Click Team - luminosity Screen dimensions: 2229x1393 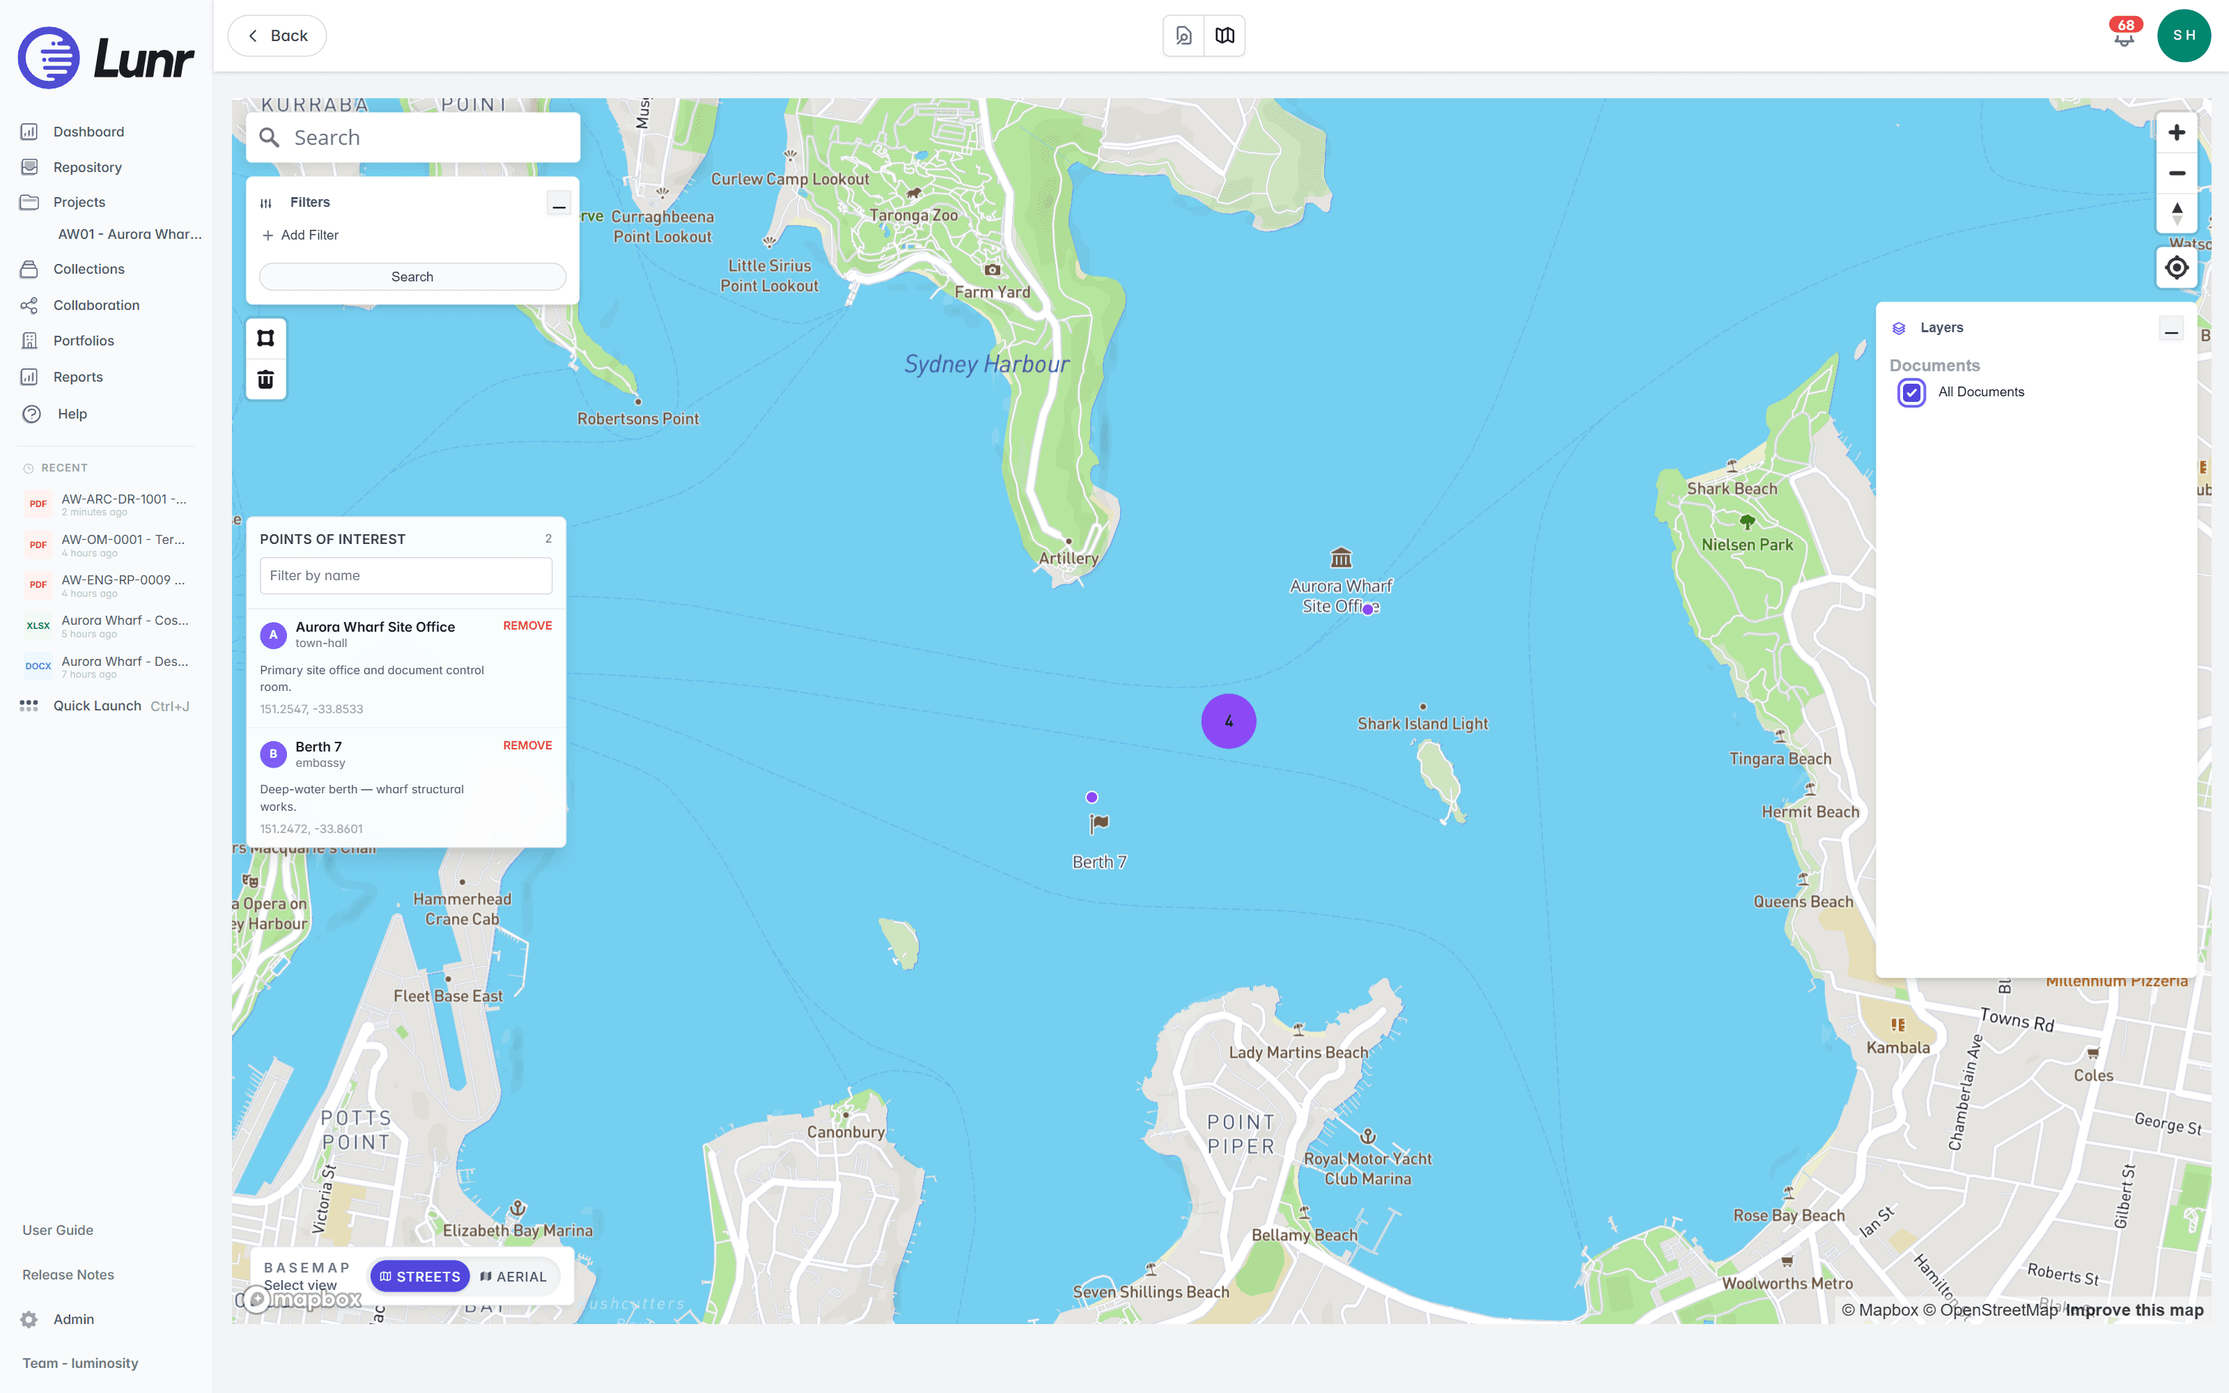click(80, 1362)
